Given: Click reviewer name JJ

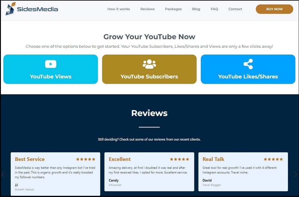Looking at the screenshot, I should (16, 185).
